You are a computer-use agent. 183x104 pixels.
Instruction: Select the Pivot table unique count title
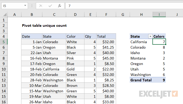pos(44,25)
